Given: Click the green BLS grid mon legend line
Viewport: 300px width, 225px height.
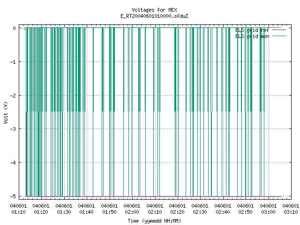Looking at the screenshot, I should pos(279,36).
